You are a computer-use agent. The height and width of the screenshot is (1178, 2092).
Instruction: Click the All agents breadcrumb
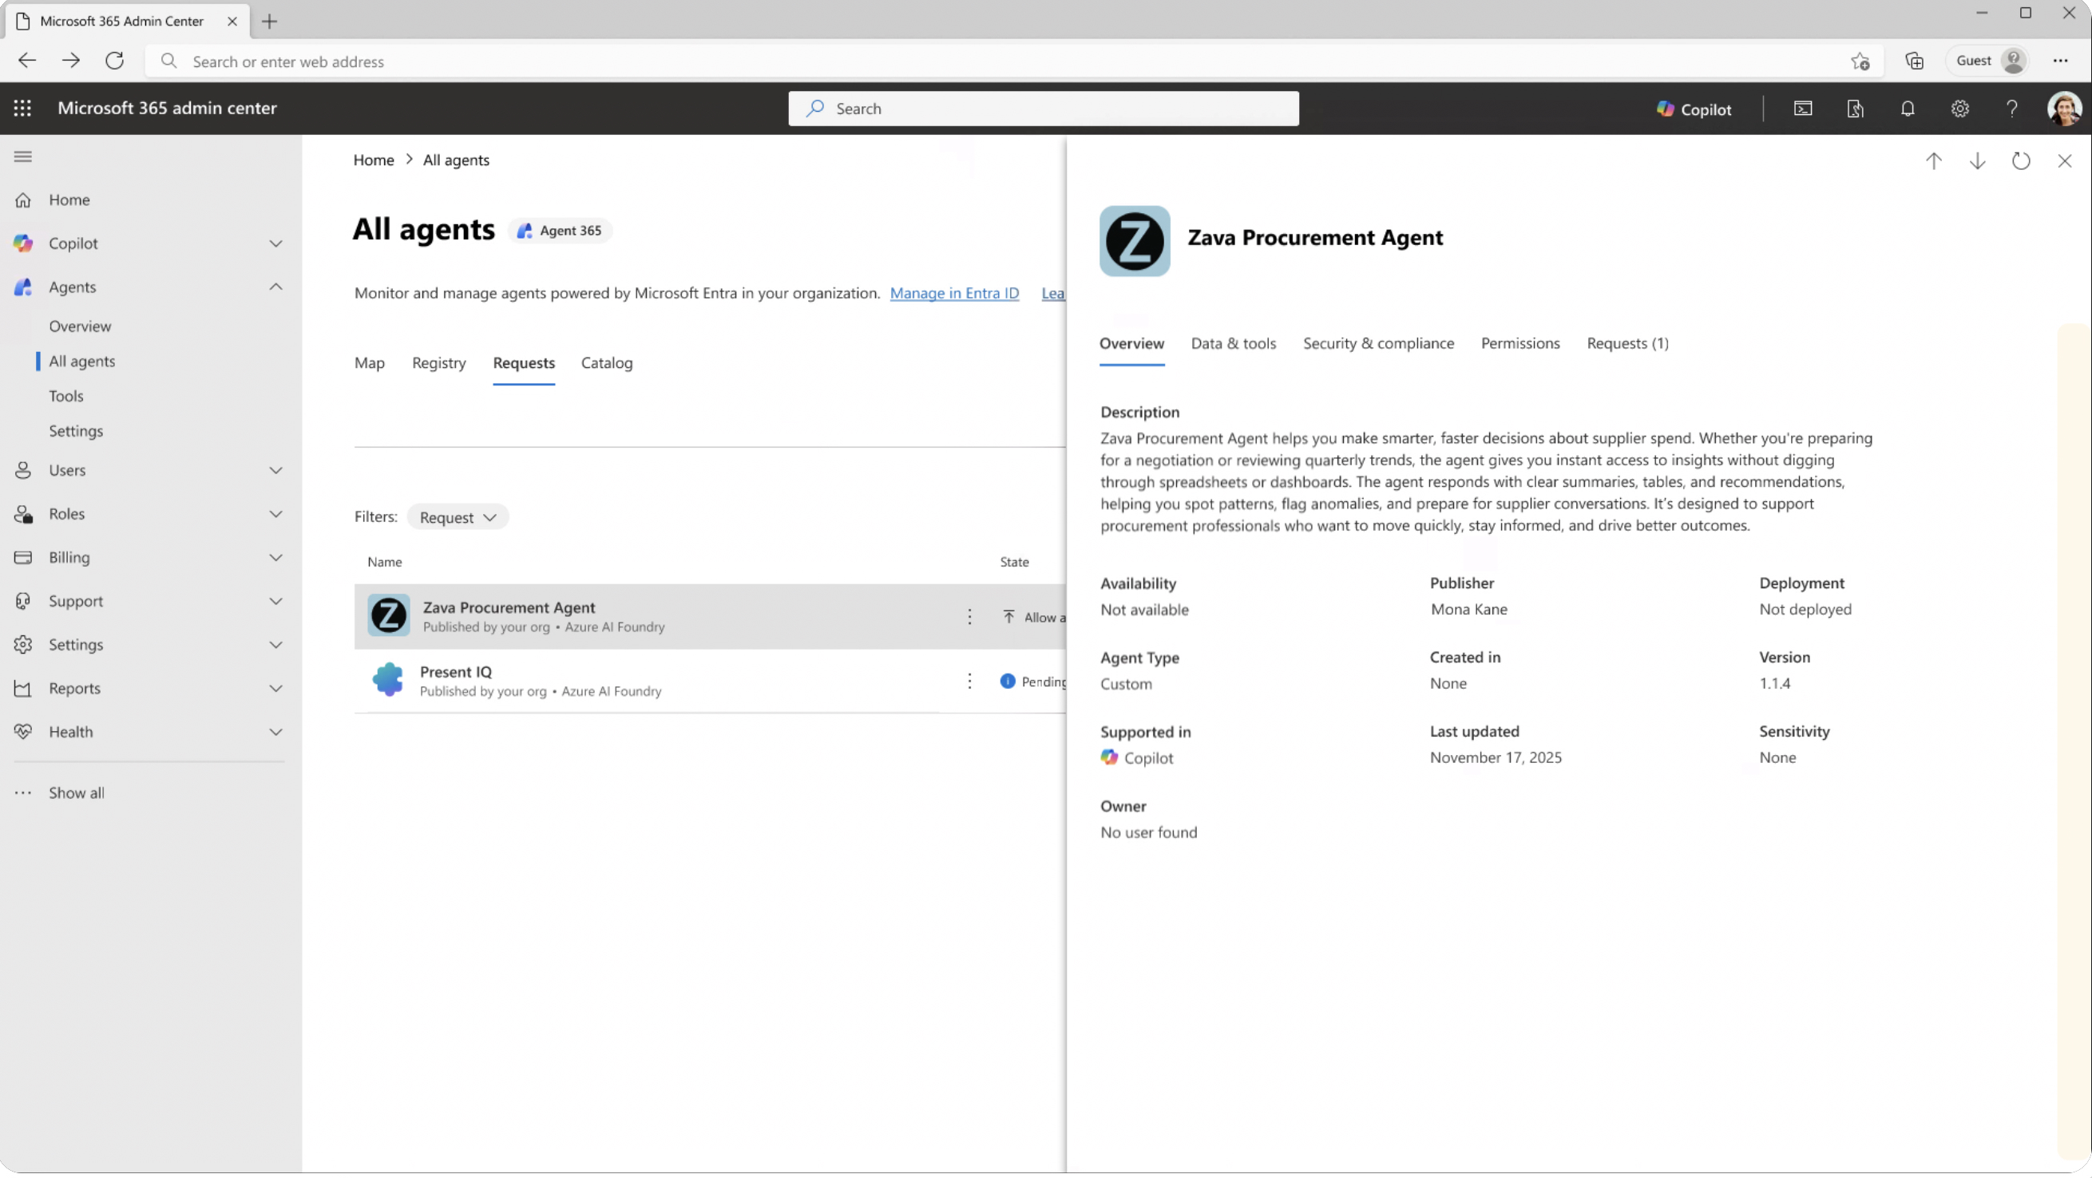(457, 160)
